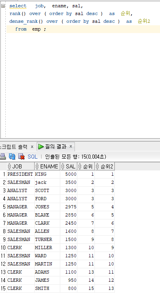Screen dimensions: 160x294
Task: Select the salary cell 2450
Action: [69, 223]
